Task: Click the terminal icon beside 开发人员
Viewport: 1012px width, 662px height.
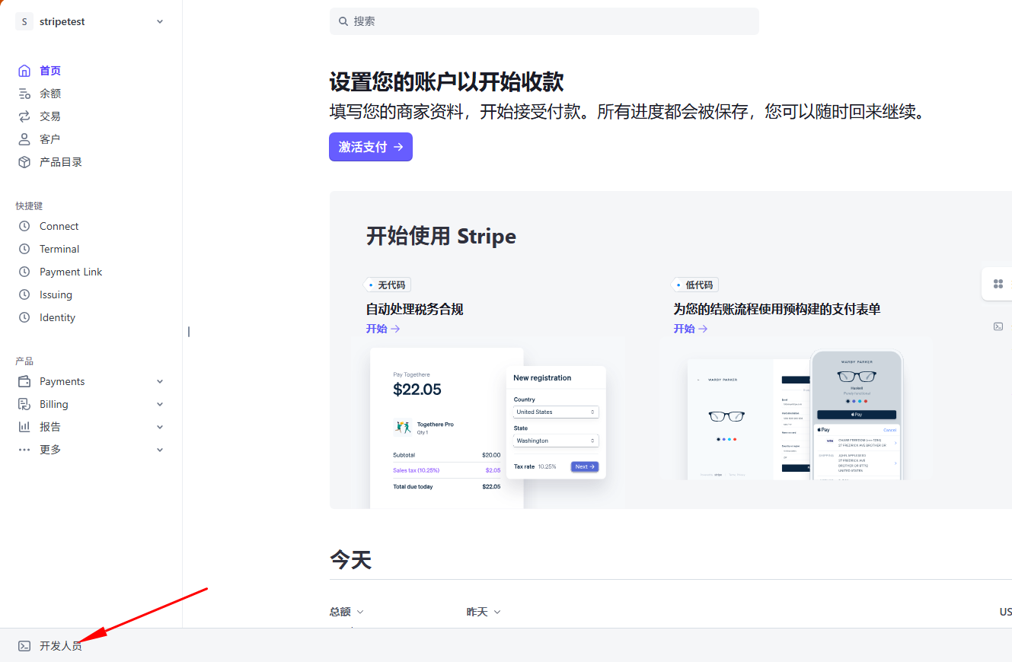Action: pos(24,646)
